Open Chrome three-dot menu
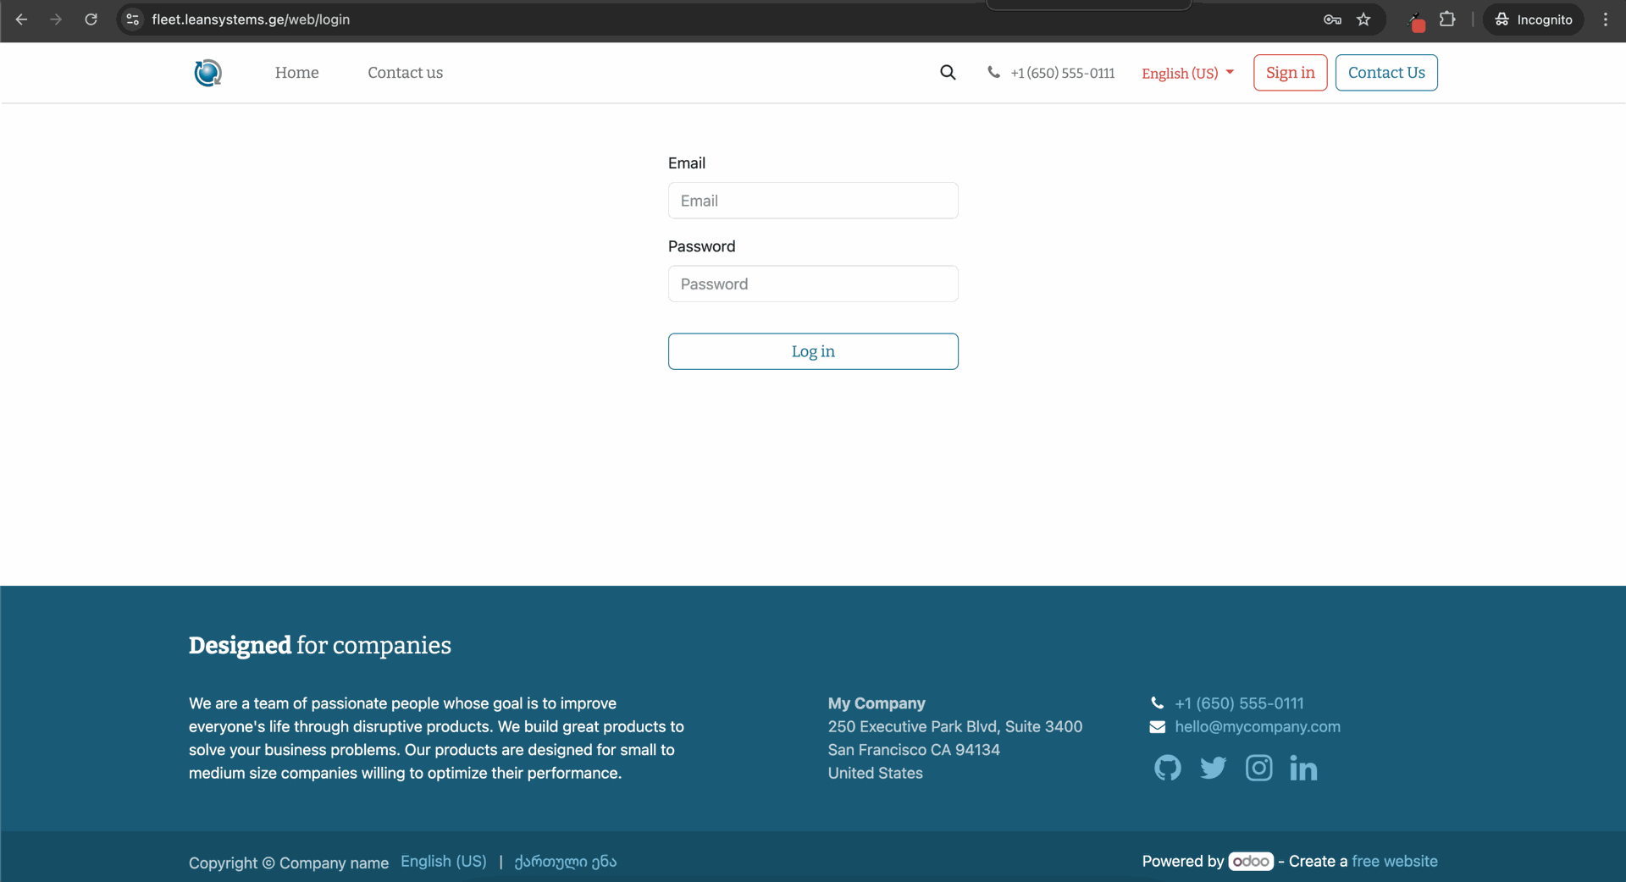This screenshot has height=882, width=1626. tap(1605, 19)
